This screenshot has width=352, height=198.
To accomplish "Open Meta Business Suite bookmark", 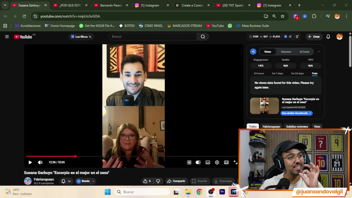I will (x=252, y=26).
